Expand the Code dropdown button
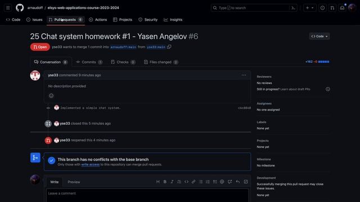The height and width of the screenshot is (202, 360). 319,36
